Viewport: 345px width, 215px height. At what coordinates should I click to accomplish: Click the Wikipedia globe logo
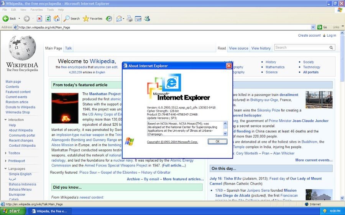click(x=22, y=48)
